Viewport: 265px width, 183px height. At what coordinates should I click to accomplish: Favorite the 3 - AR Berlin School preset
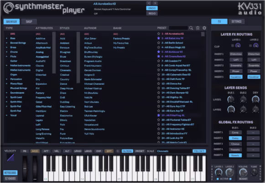click(159, 43)
